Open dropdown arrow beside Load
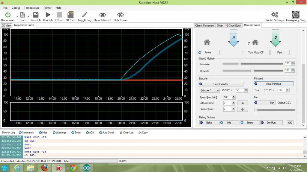Viewport: 307px width, 172px height. pyautogui.click(x=28, y=16)
